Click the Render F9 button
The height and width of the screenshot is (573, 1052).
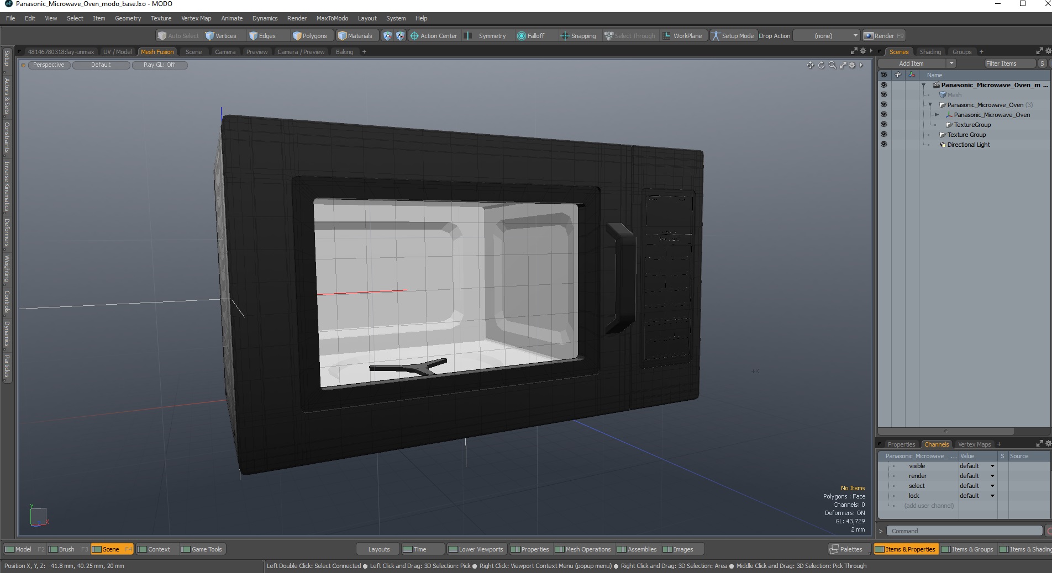pyautogui.click(x=883, y=36)
